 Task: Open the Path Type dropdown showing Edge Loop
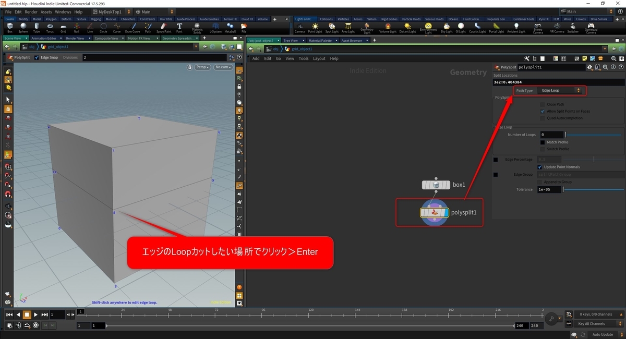(x=560, y=90)
